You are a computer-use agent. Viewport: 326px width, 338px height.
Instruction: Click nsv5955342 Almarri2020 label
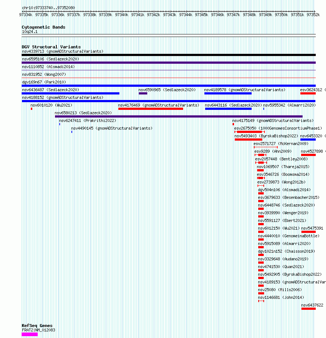click(289, 105)
